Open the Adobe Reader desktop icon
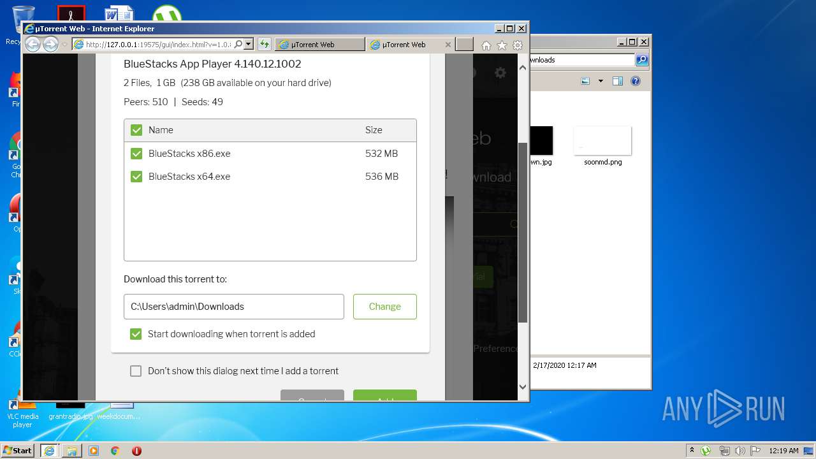This screenshot has width=816, height=459. coord(71,14)
